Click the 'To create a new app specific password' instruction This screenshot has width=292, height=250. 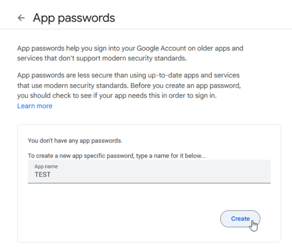click(117, 156)
